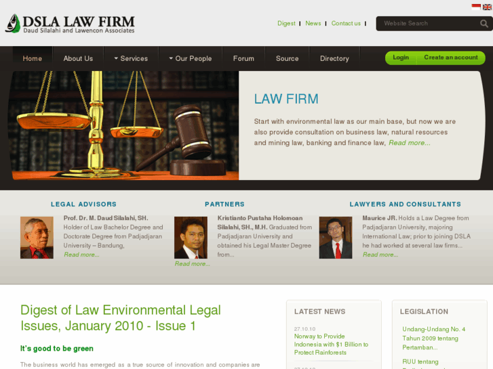Click the search magnifier icon
This screenshot has height=369, width=493.
pyautogui.click(x=484, y=24)
